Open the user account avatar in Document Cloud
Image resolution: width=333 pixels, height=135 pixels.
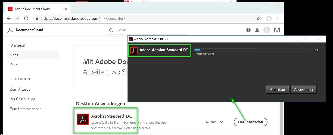click(x=267, y=30)
